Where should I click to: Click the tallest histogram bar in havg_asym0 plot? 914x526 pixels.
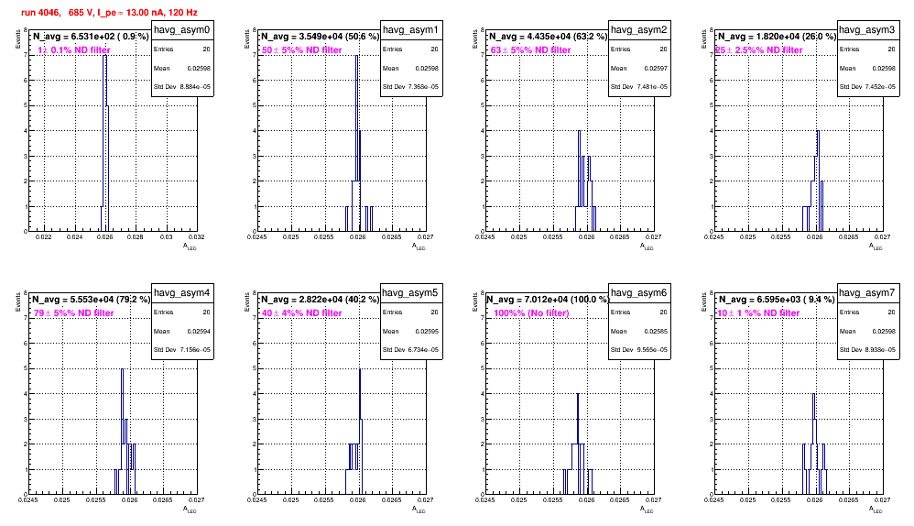(105, 143)
